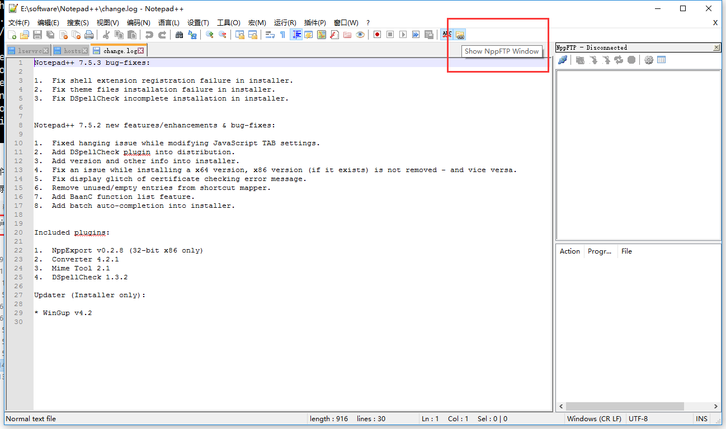Image resolution: width=726 pixels, height=429 pixels.
Task: Click the Close document toolbar icon
Action: 63,35
